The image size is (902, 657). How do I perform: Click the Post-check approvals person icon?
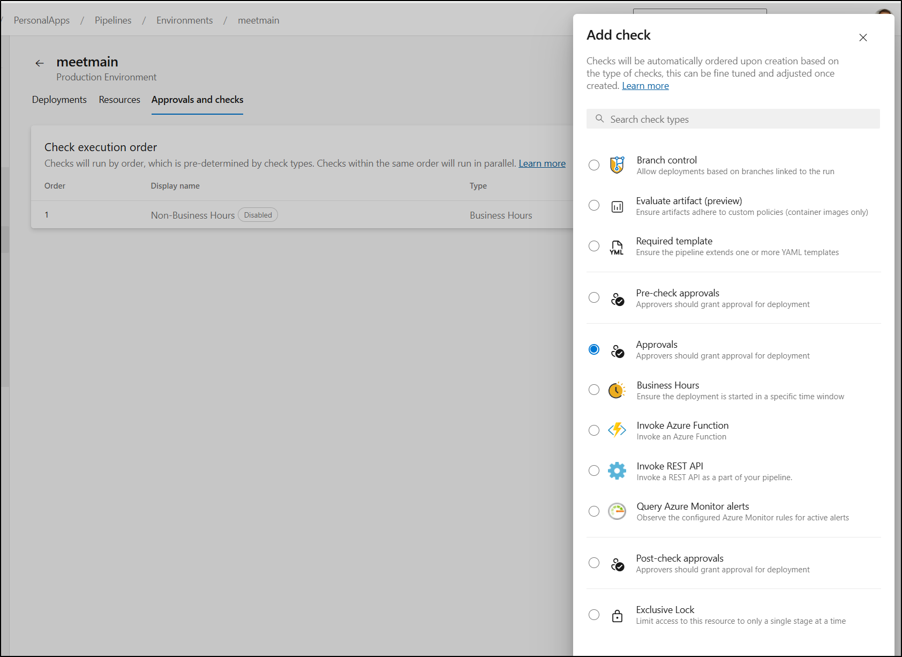(618, 564)
